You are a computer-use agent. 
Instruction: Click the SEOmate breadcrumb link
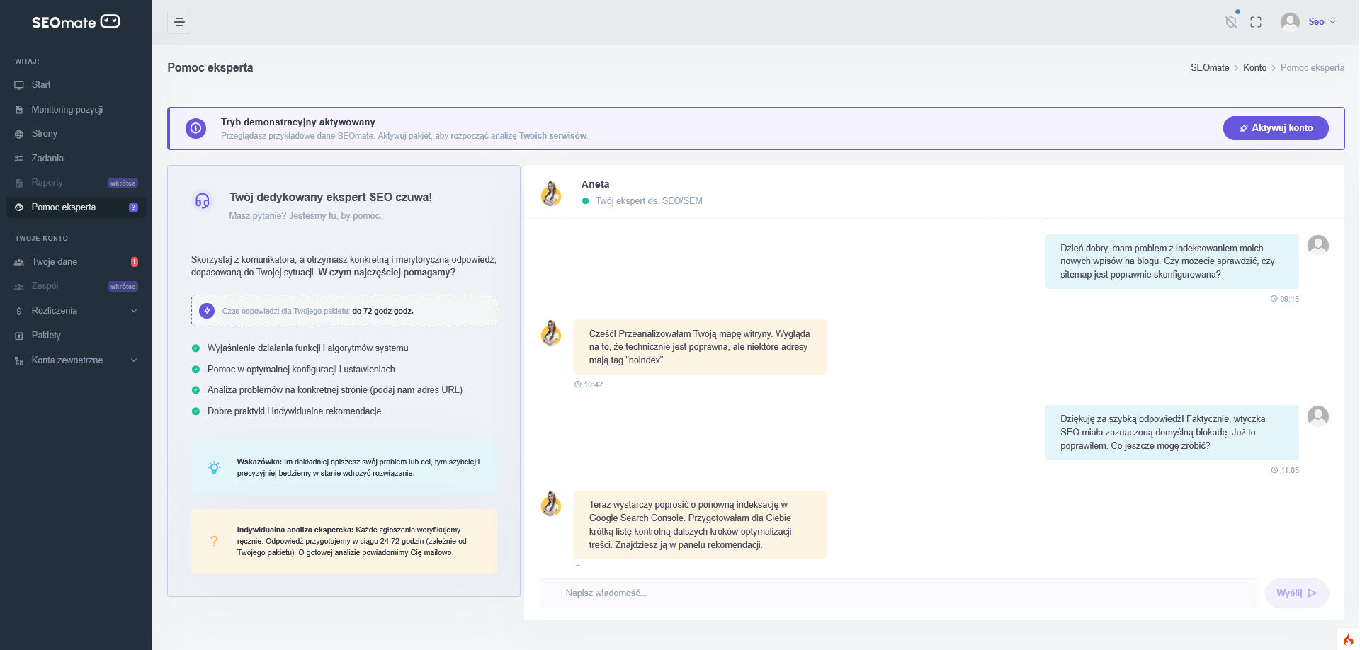(1209, 68)
